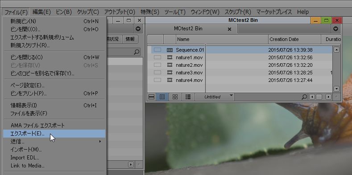Click the nature3.mov clip icon
The image size is (352, 175).
170,73
